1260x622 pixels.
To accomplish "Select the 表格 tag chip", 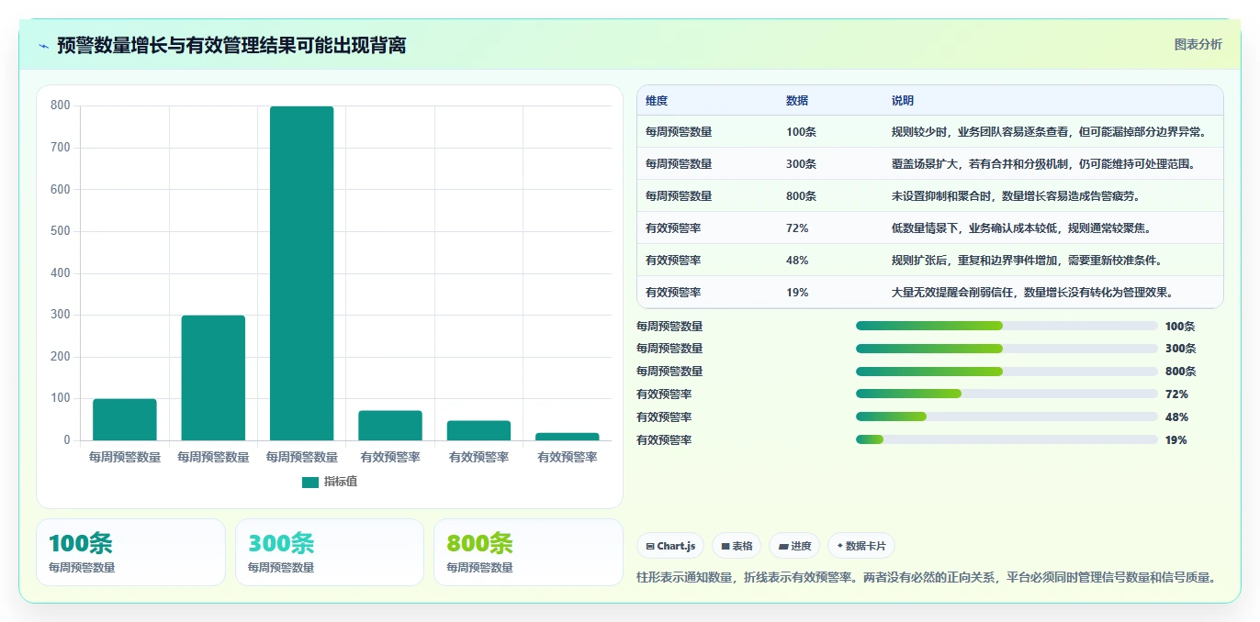I will click(x=737, y=546).
